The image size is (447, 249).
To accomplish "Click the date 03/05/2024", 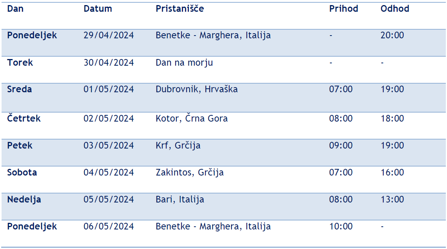I will (x=108, y=145).
